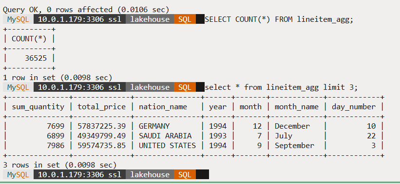
Task: Select total_price value 49349799.49
Action: point(101,136)
